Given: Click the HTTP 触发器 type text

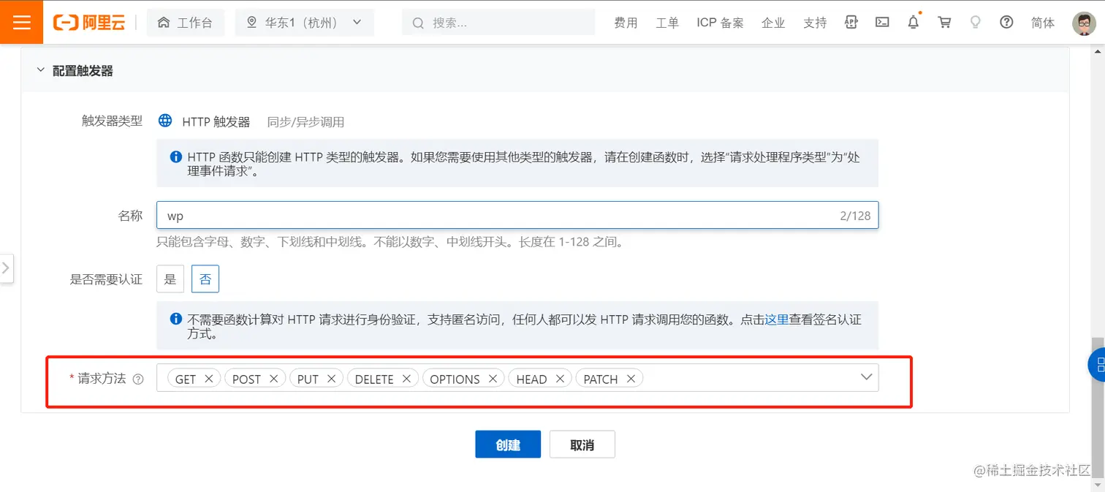Looking at the screenshot, I should point(216,122).
